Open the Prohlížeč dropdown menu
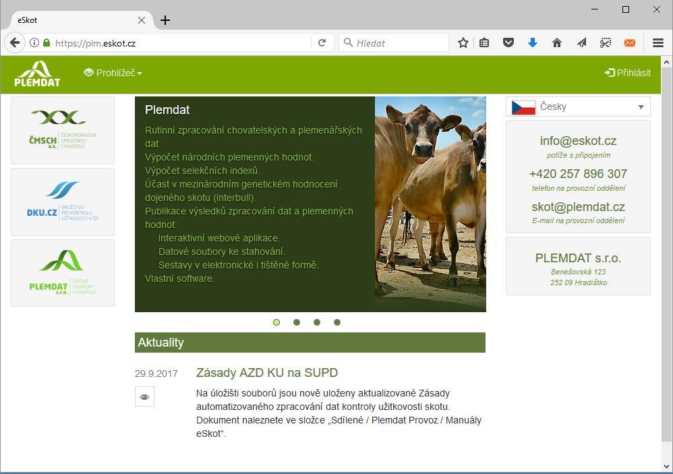The width and height of the screenshot is (673, 474). [x=113, y=73]
